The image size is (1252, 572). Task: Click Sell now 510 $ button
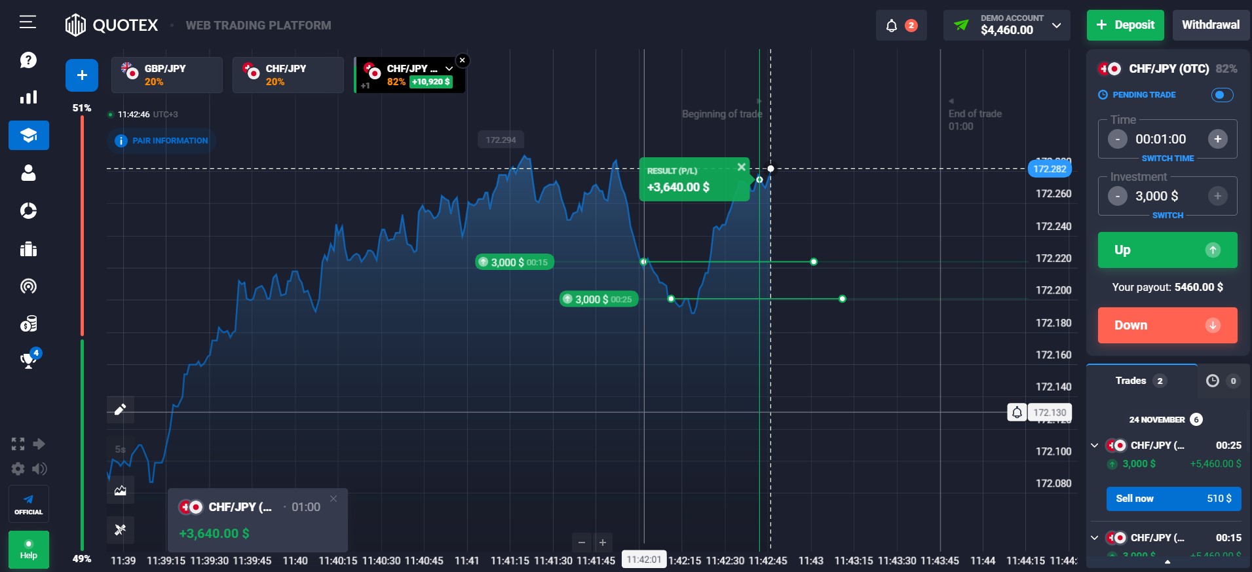pyautogui.click(x=1173, y=499)
